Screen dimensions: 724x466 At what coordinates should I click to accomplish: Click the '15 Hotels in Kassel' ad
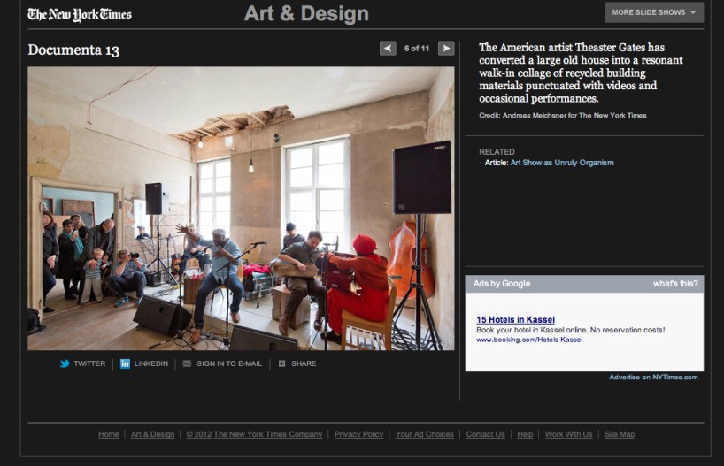point(515,319)
